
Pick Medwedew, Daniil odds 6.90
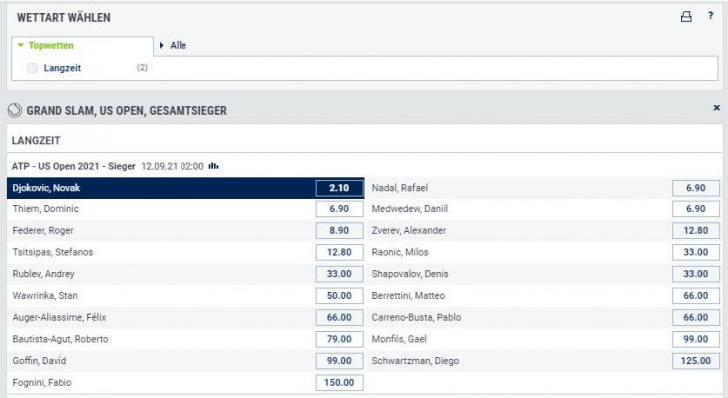click(695, 209)
